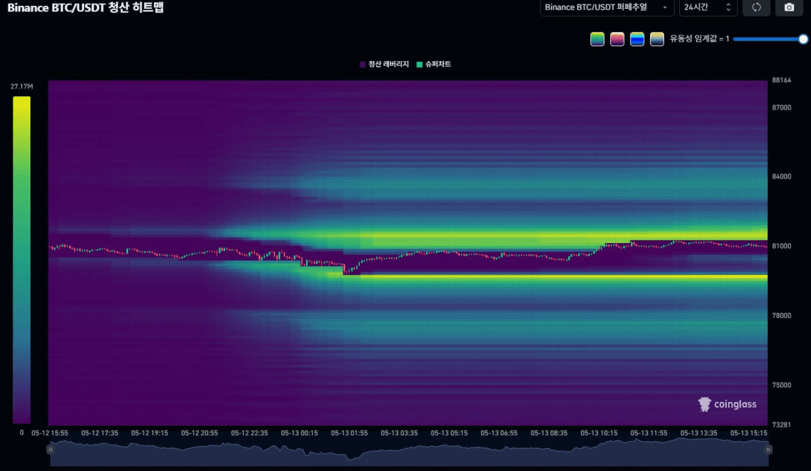
Task: Click the 78000 price axis label
Action: click(782, 315)
